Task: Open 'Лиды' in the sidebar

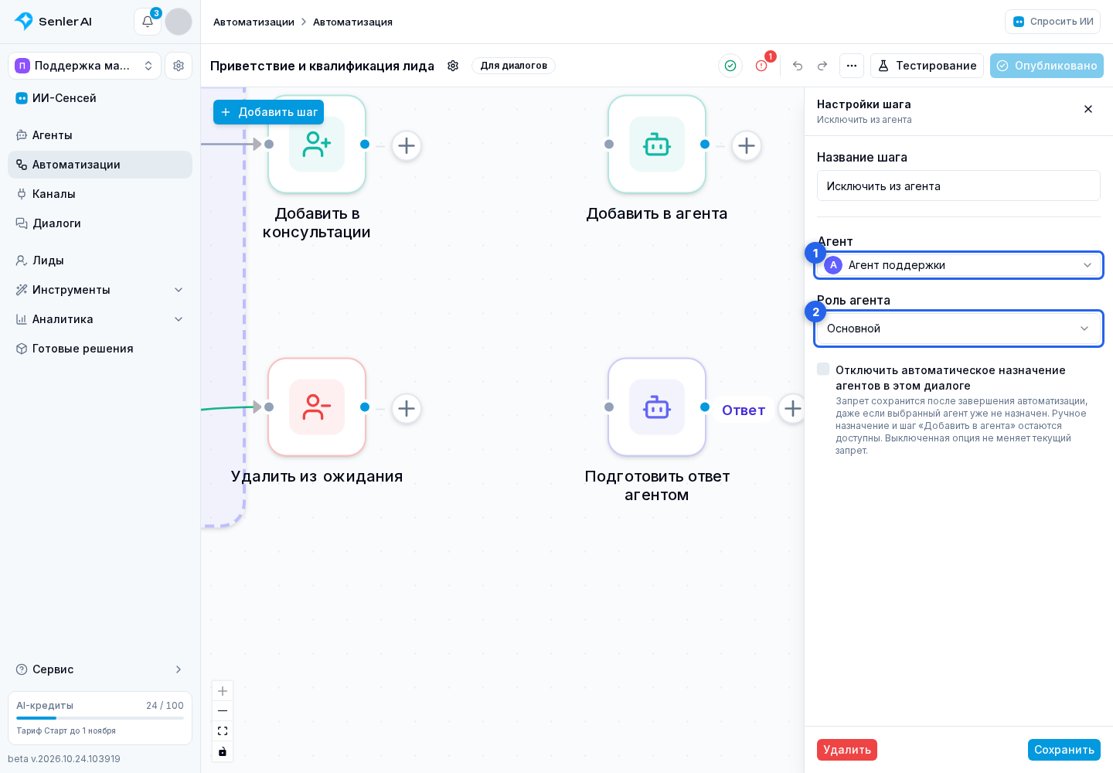Action: pos(100,261)
